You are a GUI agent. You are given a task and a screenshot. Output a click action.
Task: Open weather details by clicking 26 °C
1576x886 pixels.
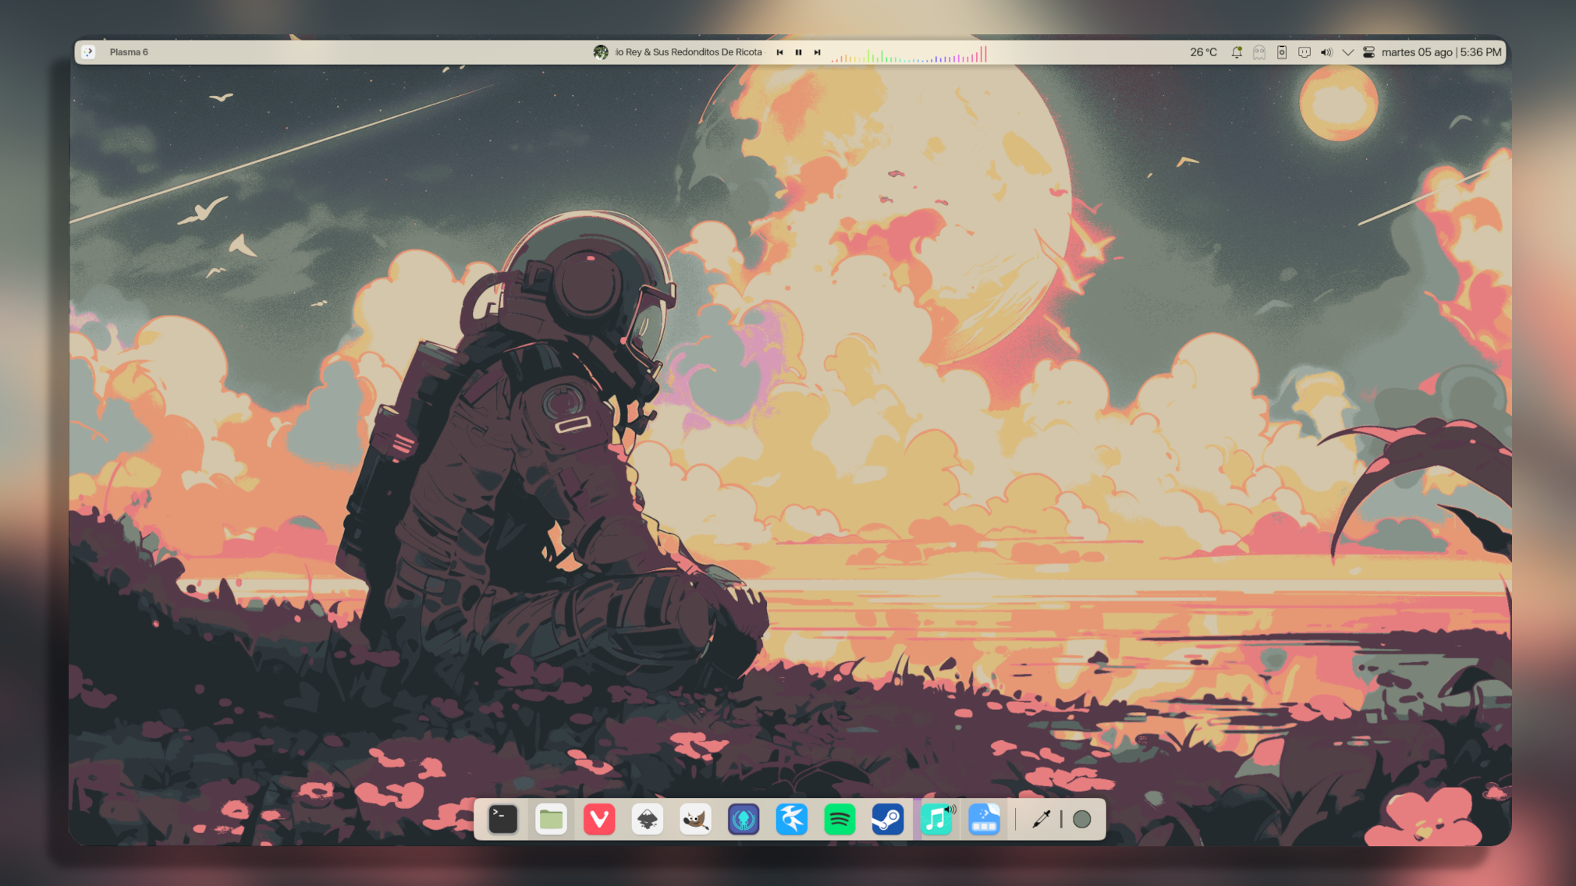[x=1203, y=51]
